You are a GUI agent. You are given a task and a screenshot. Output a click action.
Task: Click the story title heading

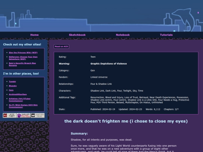click(x=126, y=121)
